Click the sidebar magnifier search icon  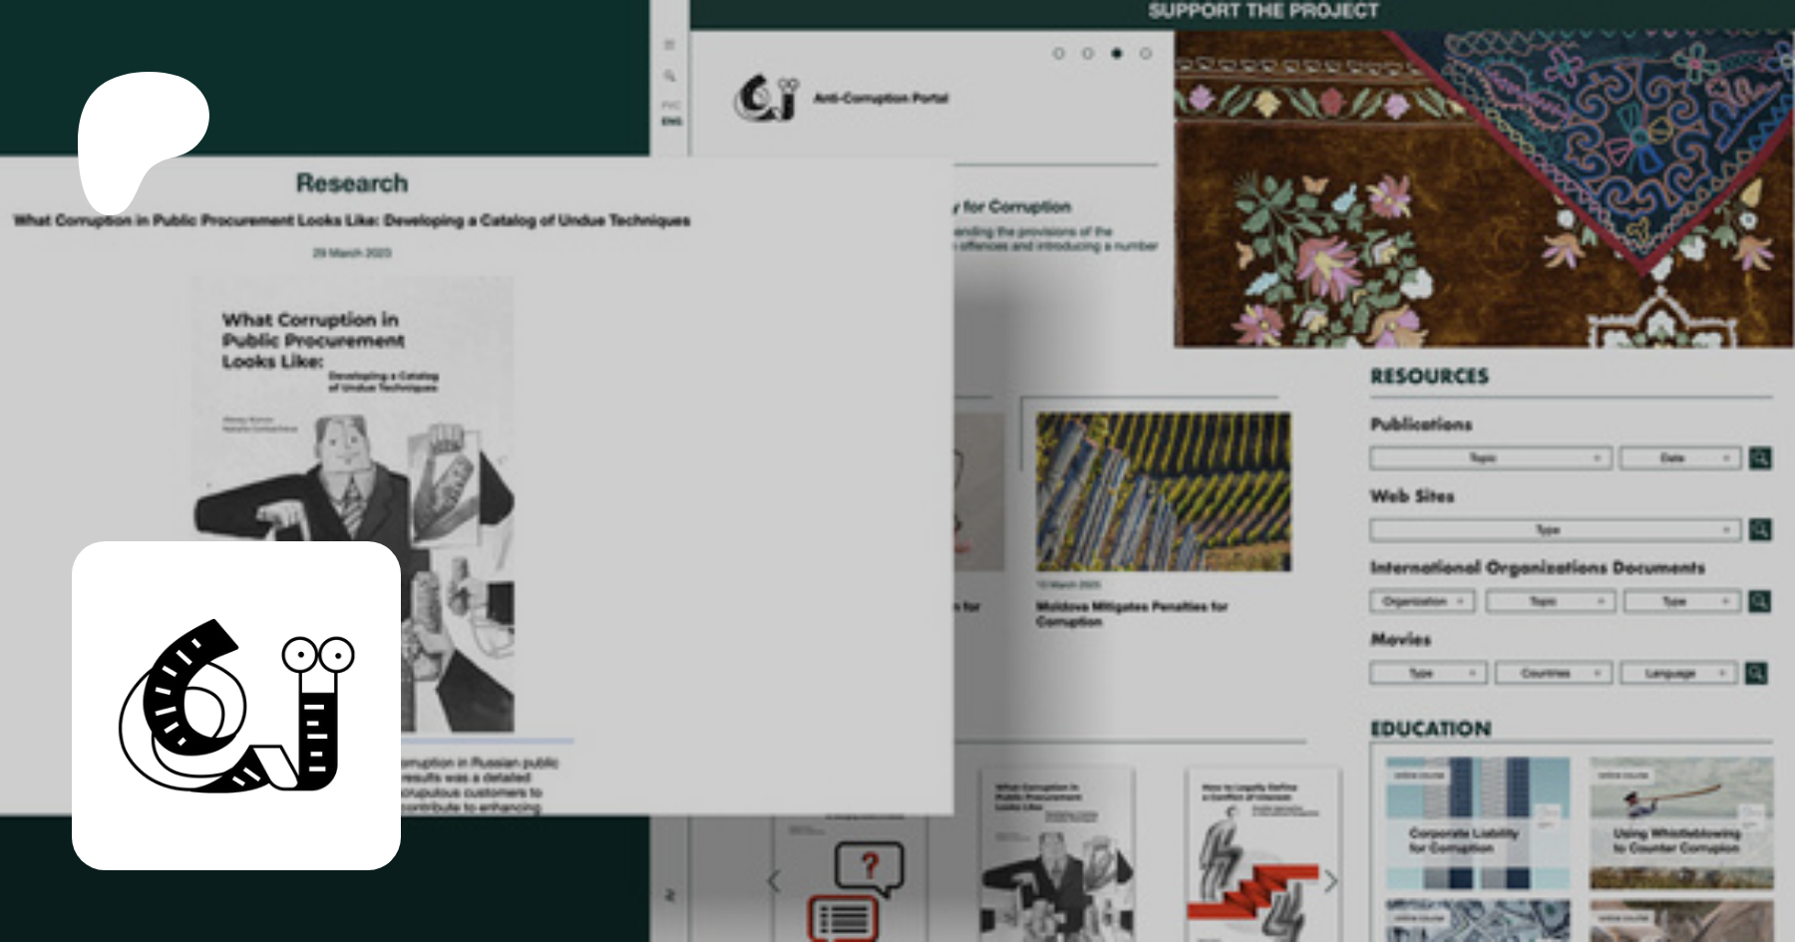click(670, 76)
